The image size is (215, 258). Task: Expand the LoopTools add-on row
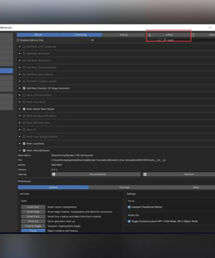click(20, 144)
